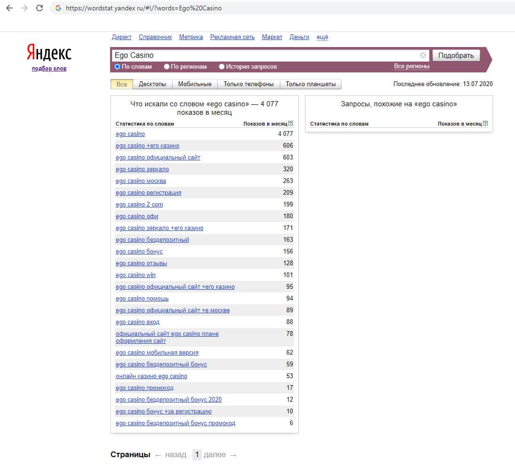
Task: Switch to the Все tab
Action: [x=121, y=84]
